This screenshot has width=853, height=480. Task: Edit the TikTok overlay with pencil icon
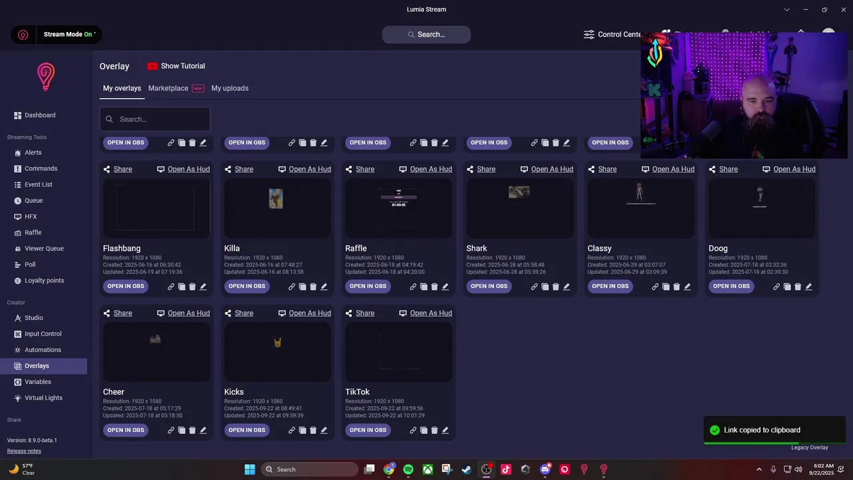point(445,431)
